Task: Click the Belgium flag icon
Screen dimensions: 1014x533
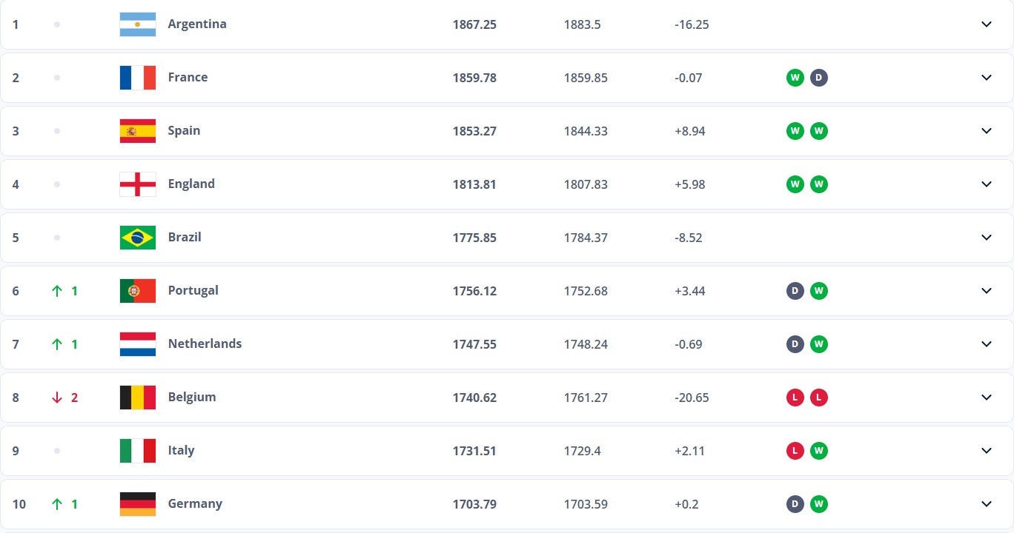Action: [x=138, y=398]
